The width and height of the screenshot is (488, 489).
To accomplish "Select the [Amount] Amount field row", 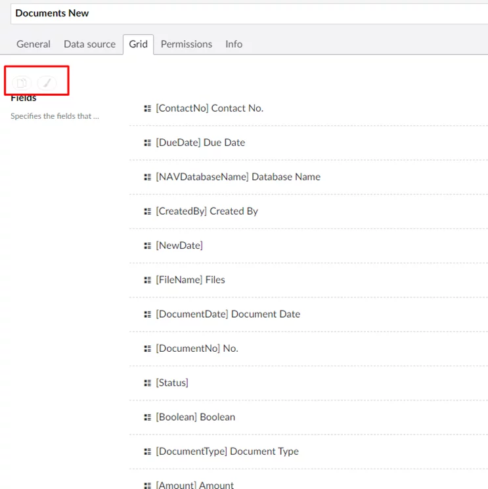I will click(194, 484).
